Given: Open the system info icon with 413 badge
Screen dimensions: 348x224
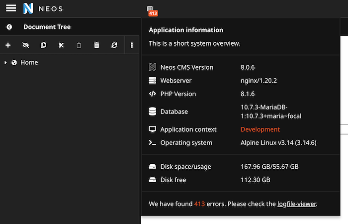Looking at the screenshot, I should (x=152, y=11).
